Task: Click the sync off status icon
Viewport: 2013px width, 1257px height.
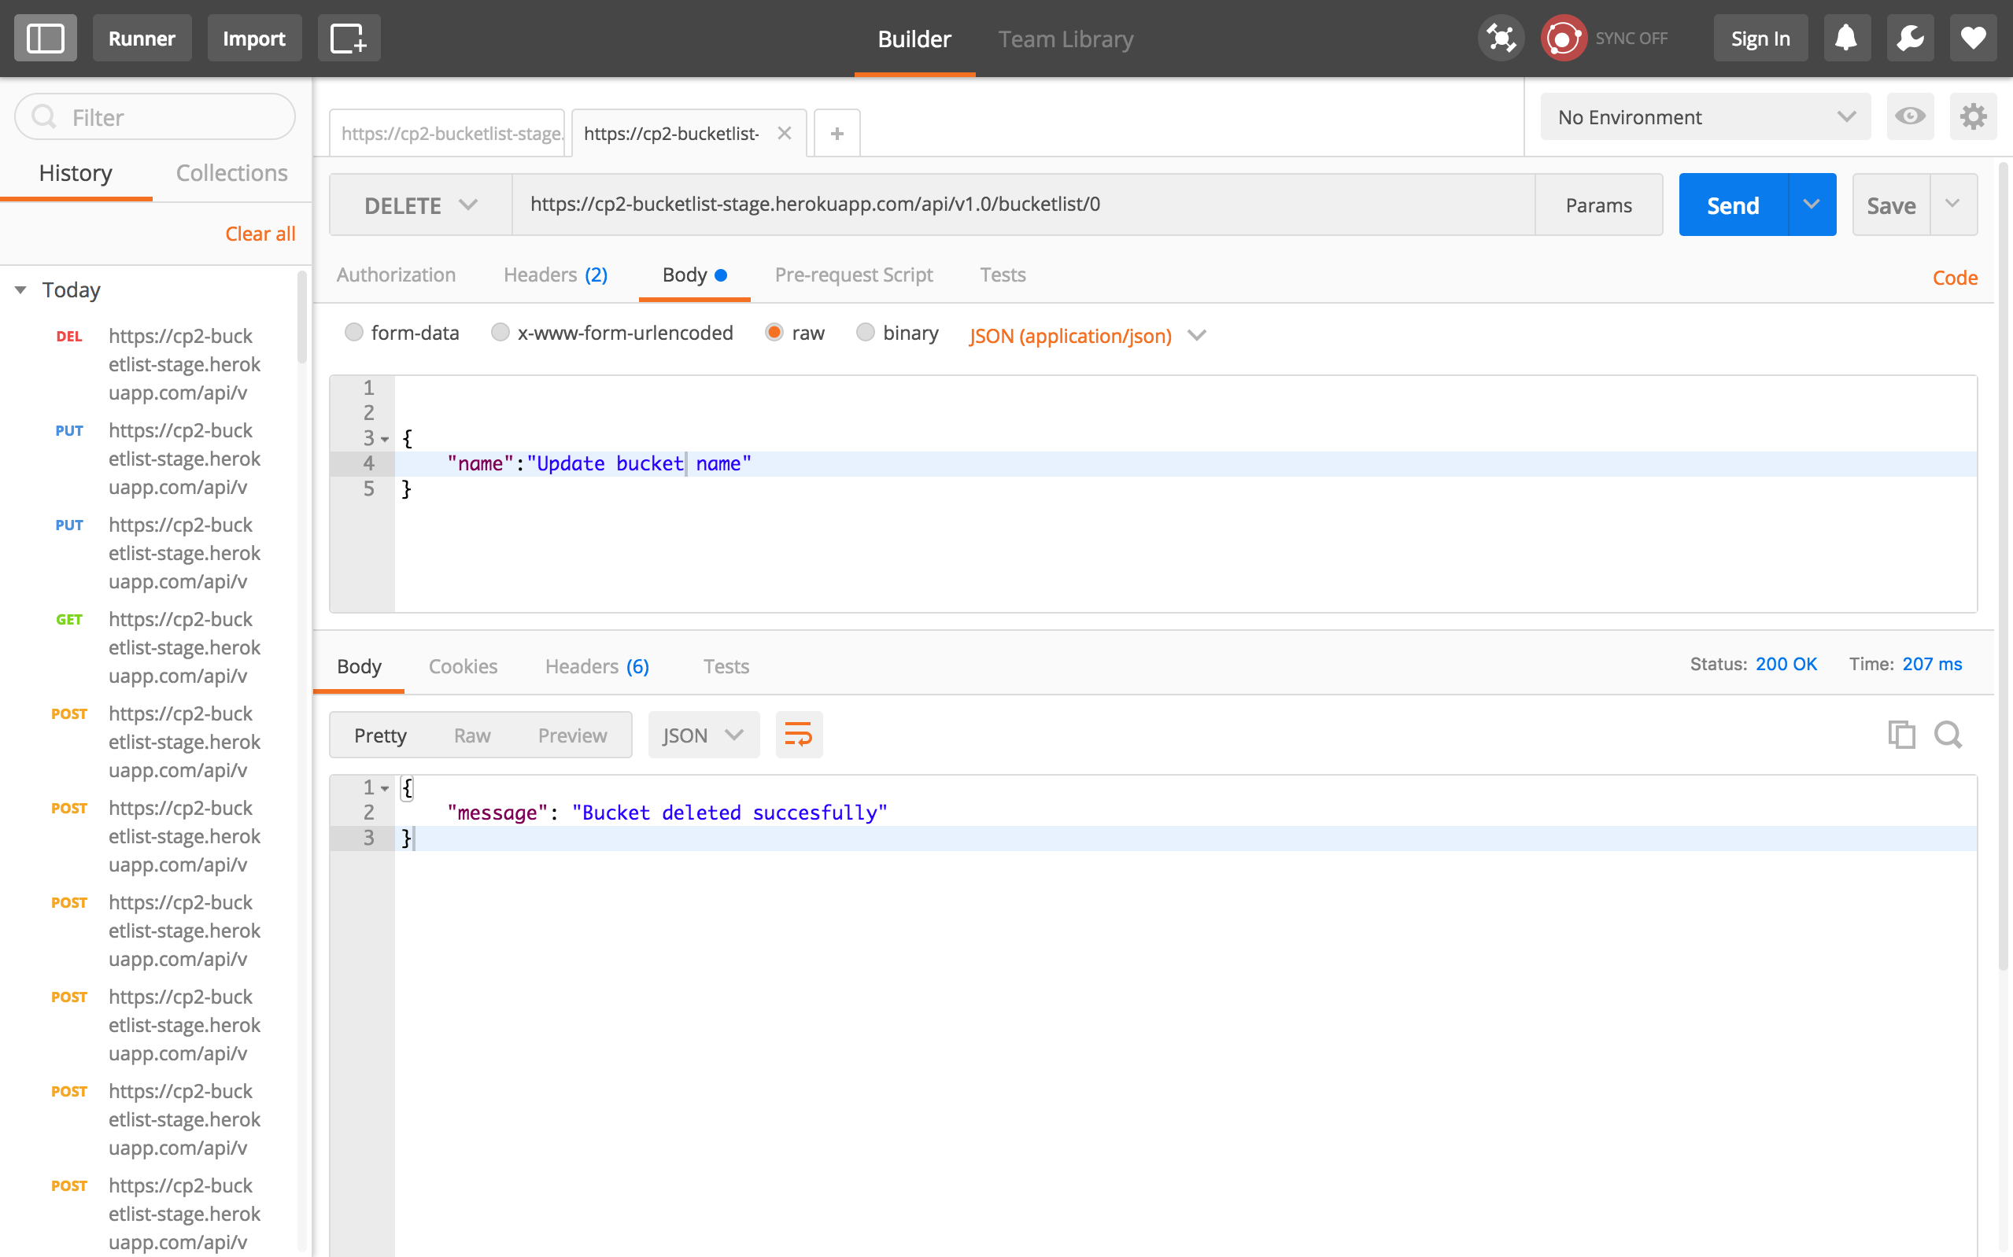Action: [x=1563, y=39]
